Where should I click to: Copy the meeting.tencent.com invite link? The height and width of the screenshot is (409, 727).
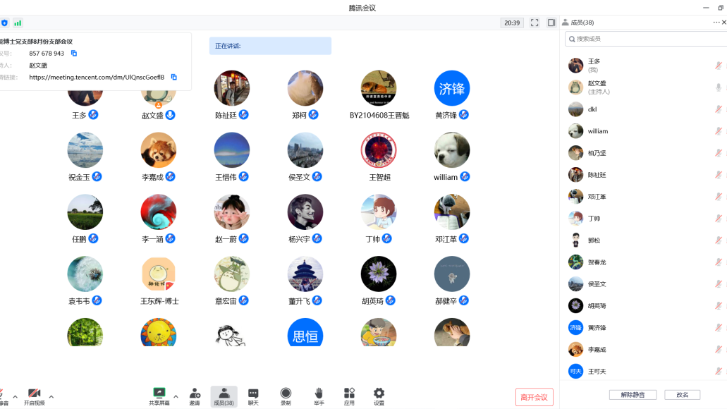click(174, 78)
